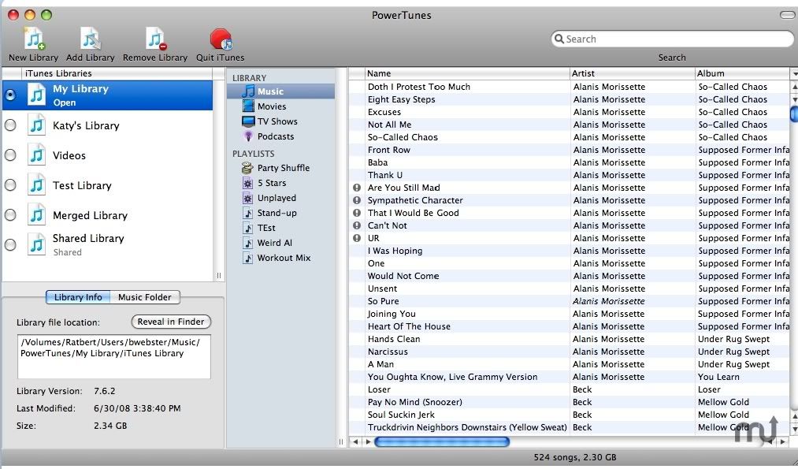Select song Narcissus
The image size is (798, 469).
pyautogui.click(x=388, y=352)
